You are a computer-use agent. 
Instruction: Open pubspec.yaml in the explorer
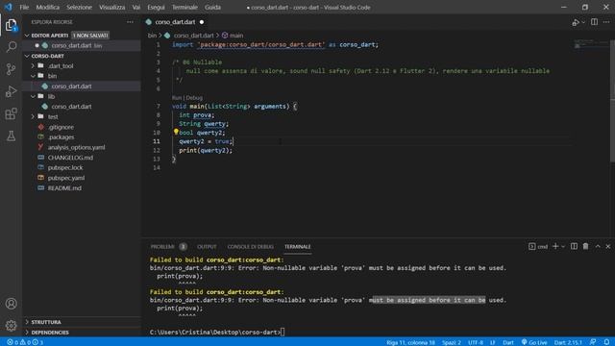66,178
